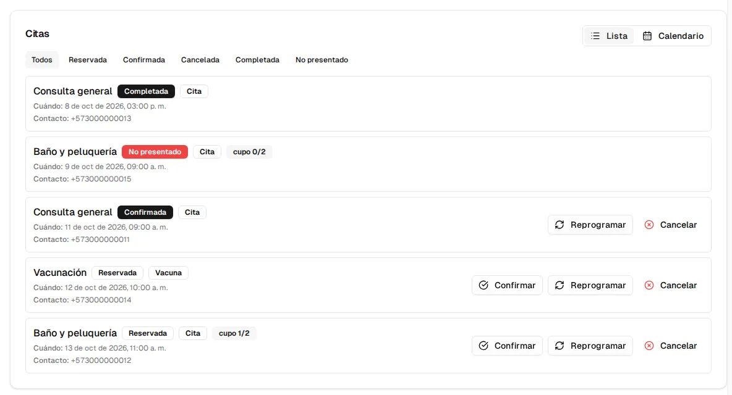Open the Completada filter tab
This screenshot has width=732, height=395.
pos(257,60)
